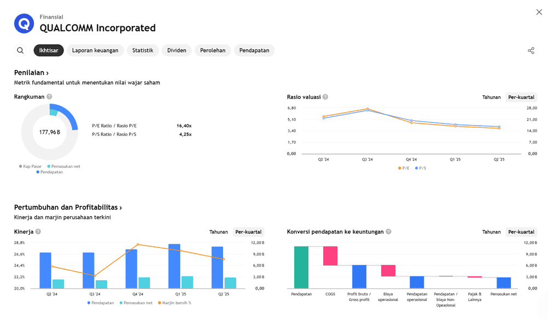The image size is (548, 319).
Task: Toggle Pemasukan net legend in Rangkuman
Action: click(63, 167)
